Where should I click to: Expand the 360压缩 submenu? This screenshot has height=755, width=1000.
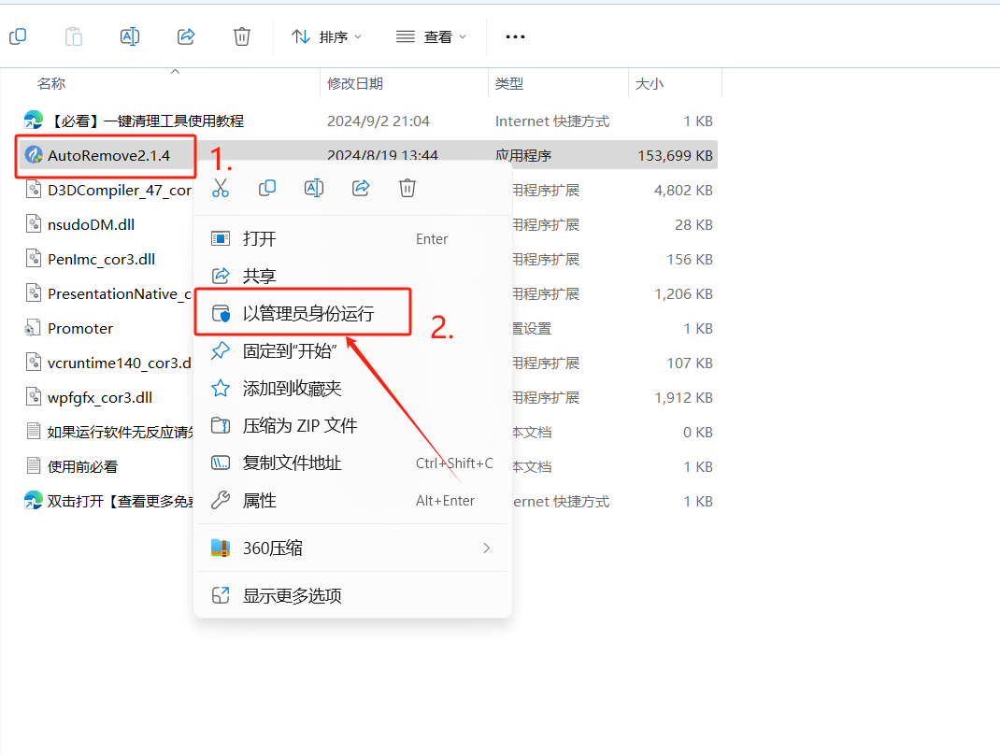tap(352, 548)
